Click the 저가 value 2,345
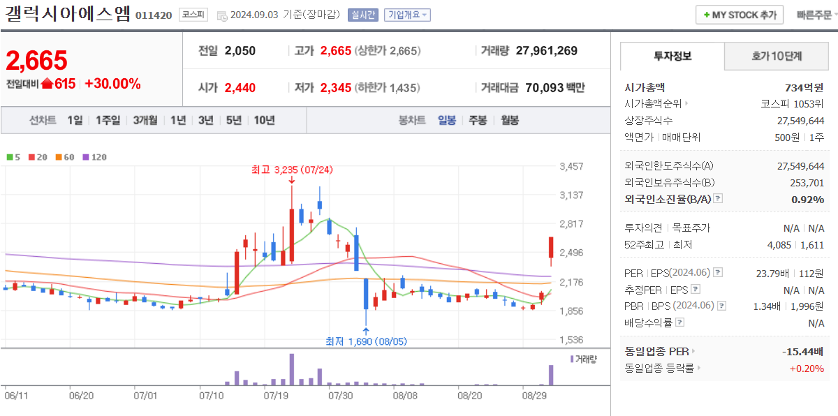Screen dimensions: 838x416 (x=336, y=87)
